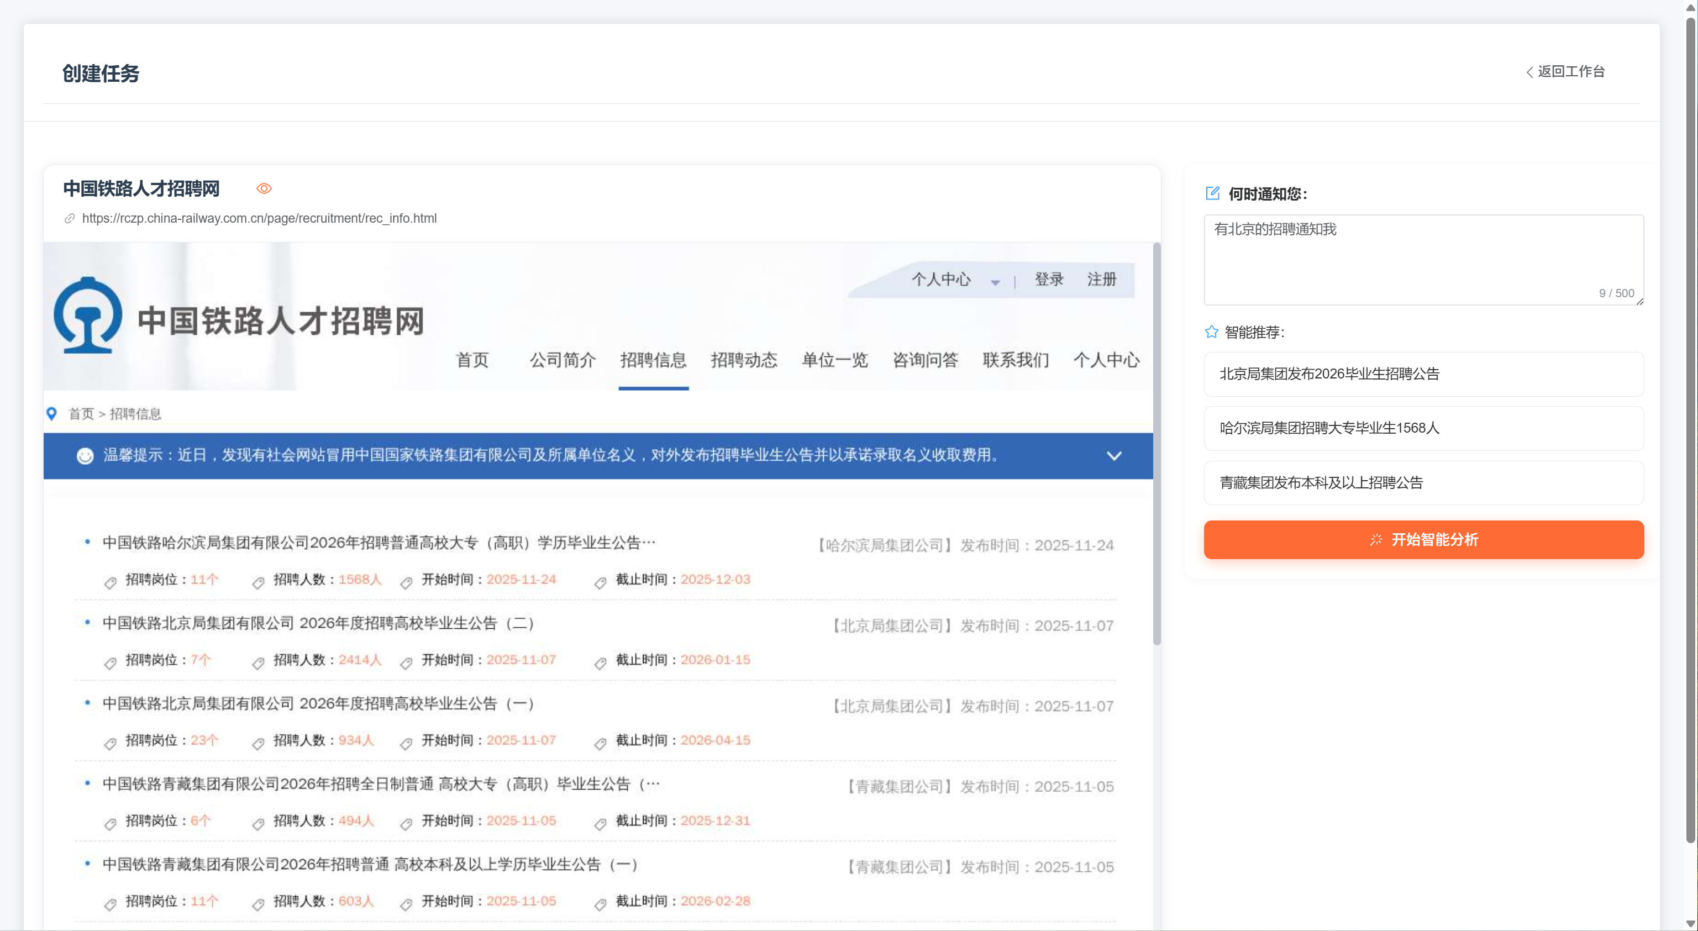This screenshot has width=1698, height=931.
Task: Click the back chevron 返回工作台
Action: pos(1529,72)
